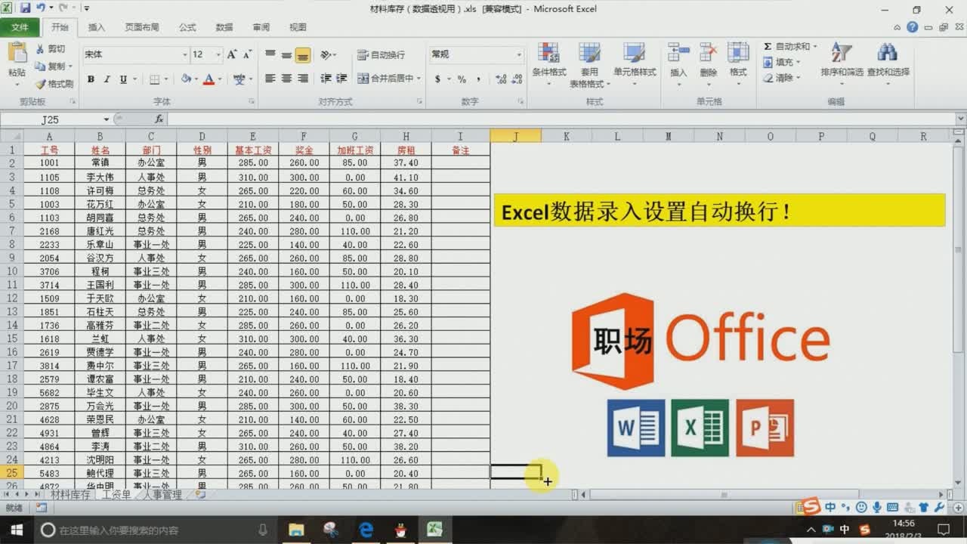Image resolution: width=967 pixels, height=544 pixels.
Task: Toggle Italic formatting
Action: (107, 79)
